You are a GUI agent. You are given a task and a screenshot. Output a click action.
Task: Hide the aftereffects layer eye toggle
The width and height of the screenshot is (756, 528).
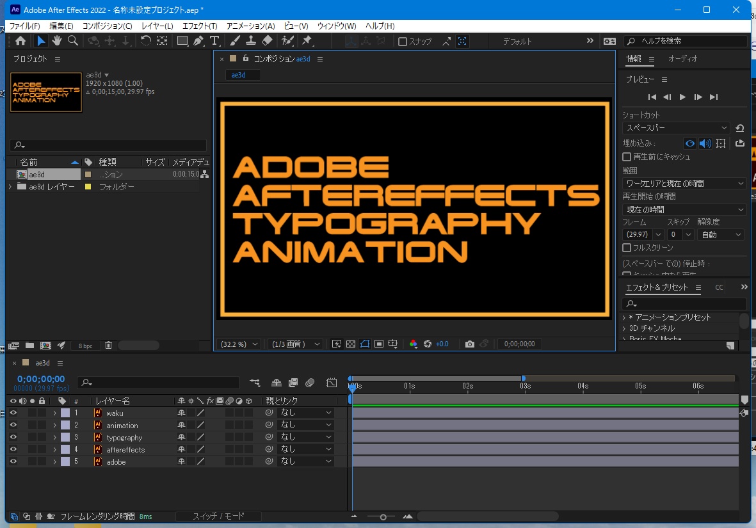click(13, 449)
